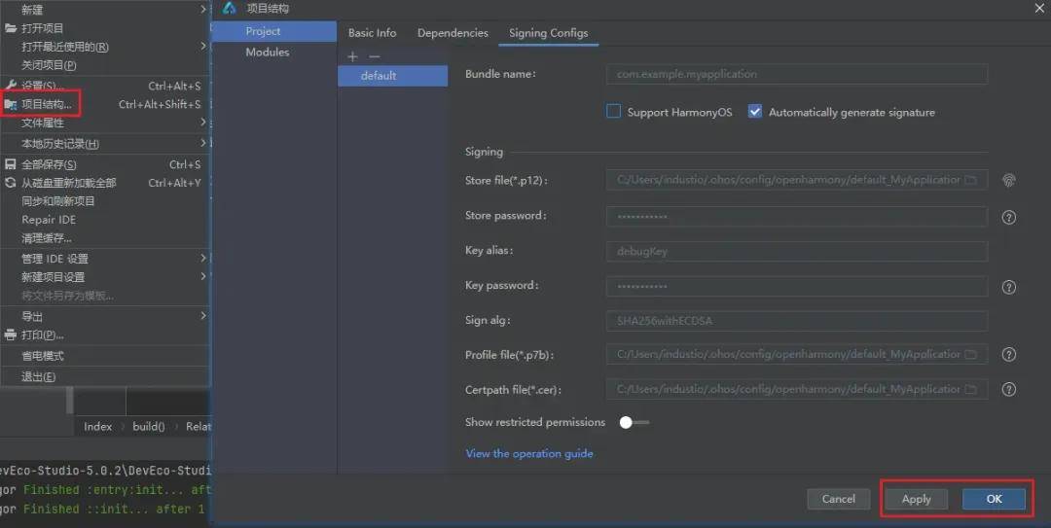This screenshot has width=1051, height=528.
Task: Click the Key password field
Action: click(x=797, y=286)
